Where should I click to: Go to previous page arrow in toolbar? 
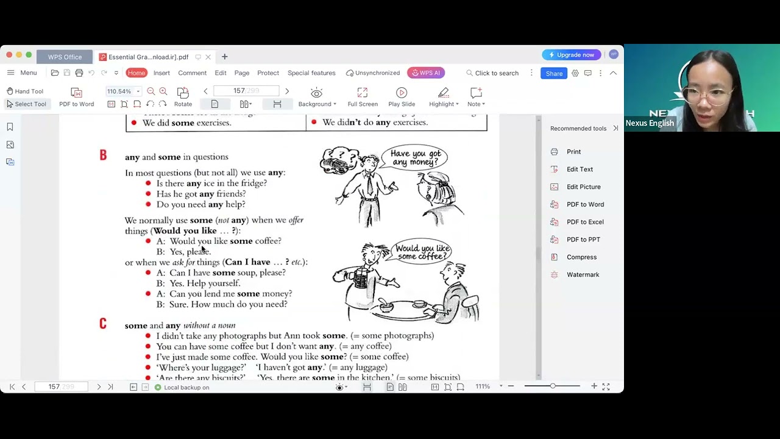(x=205, y=91)
